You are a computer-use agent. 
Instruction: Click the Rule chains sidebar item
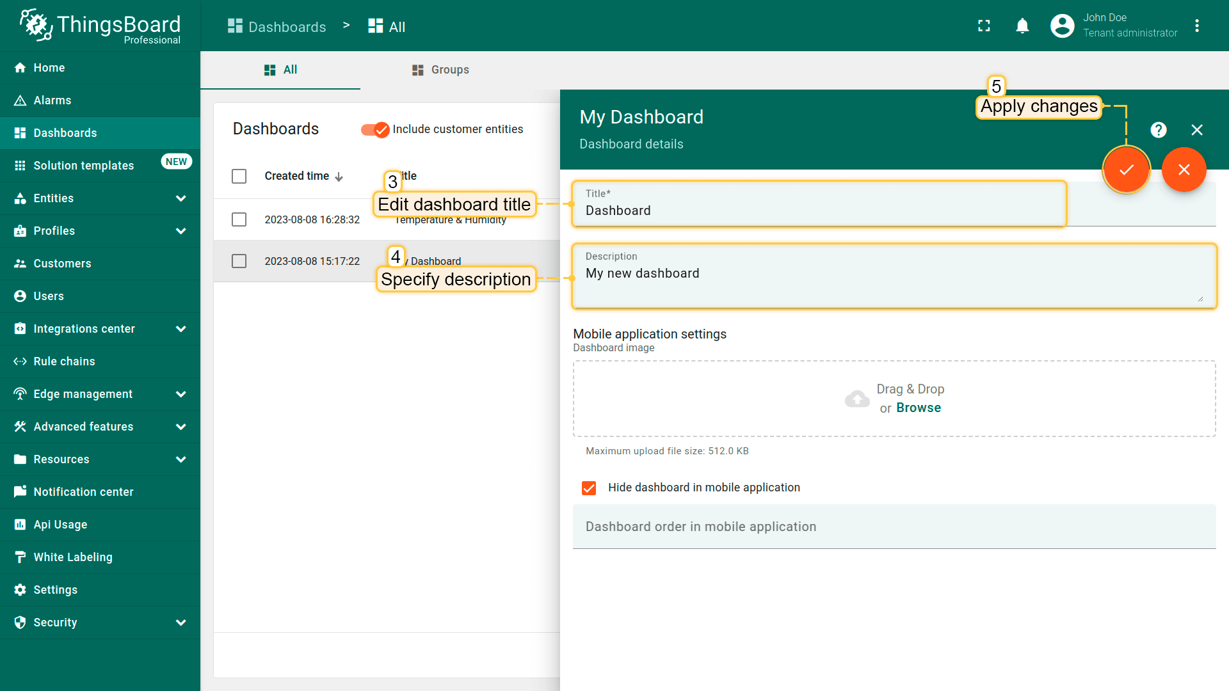pyautogui.click(x=64, y=361)
